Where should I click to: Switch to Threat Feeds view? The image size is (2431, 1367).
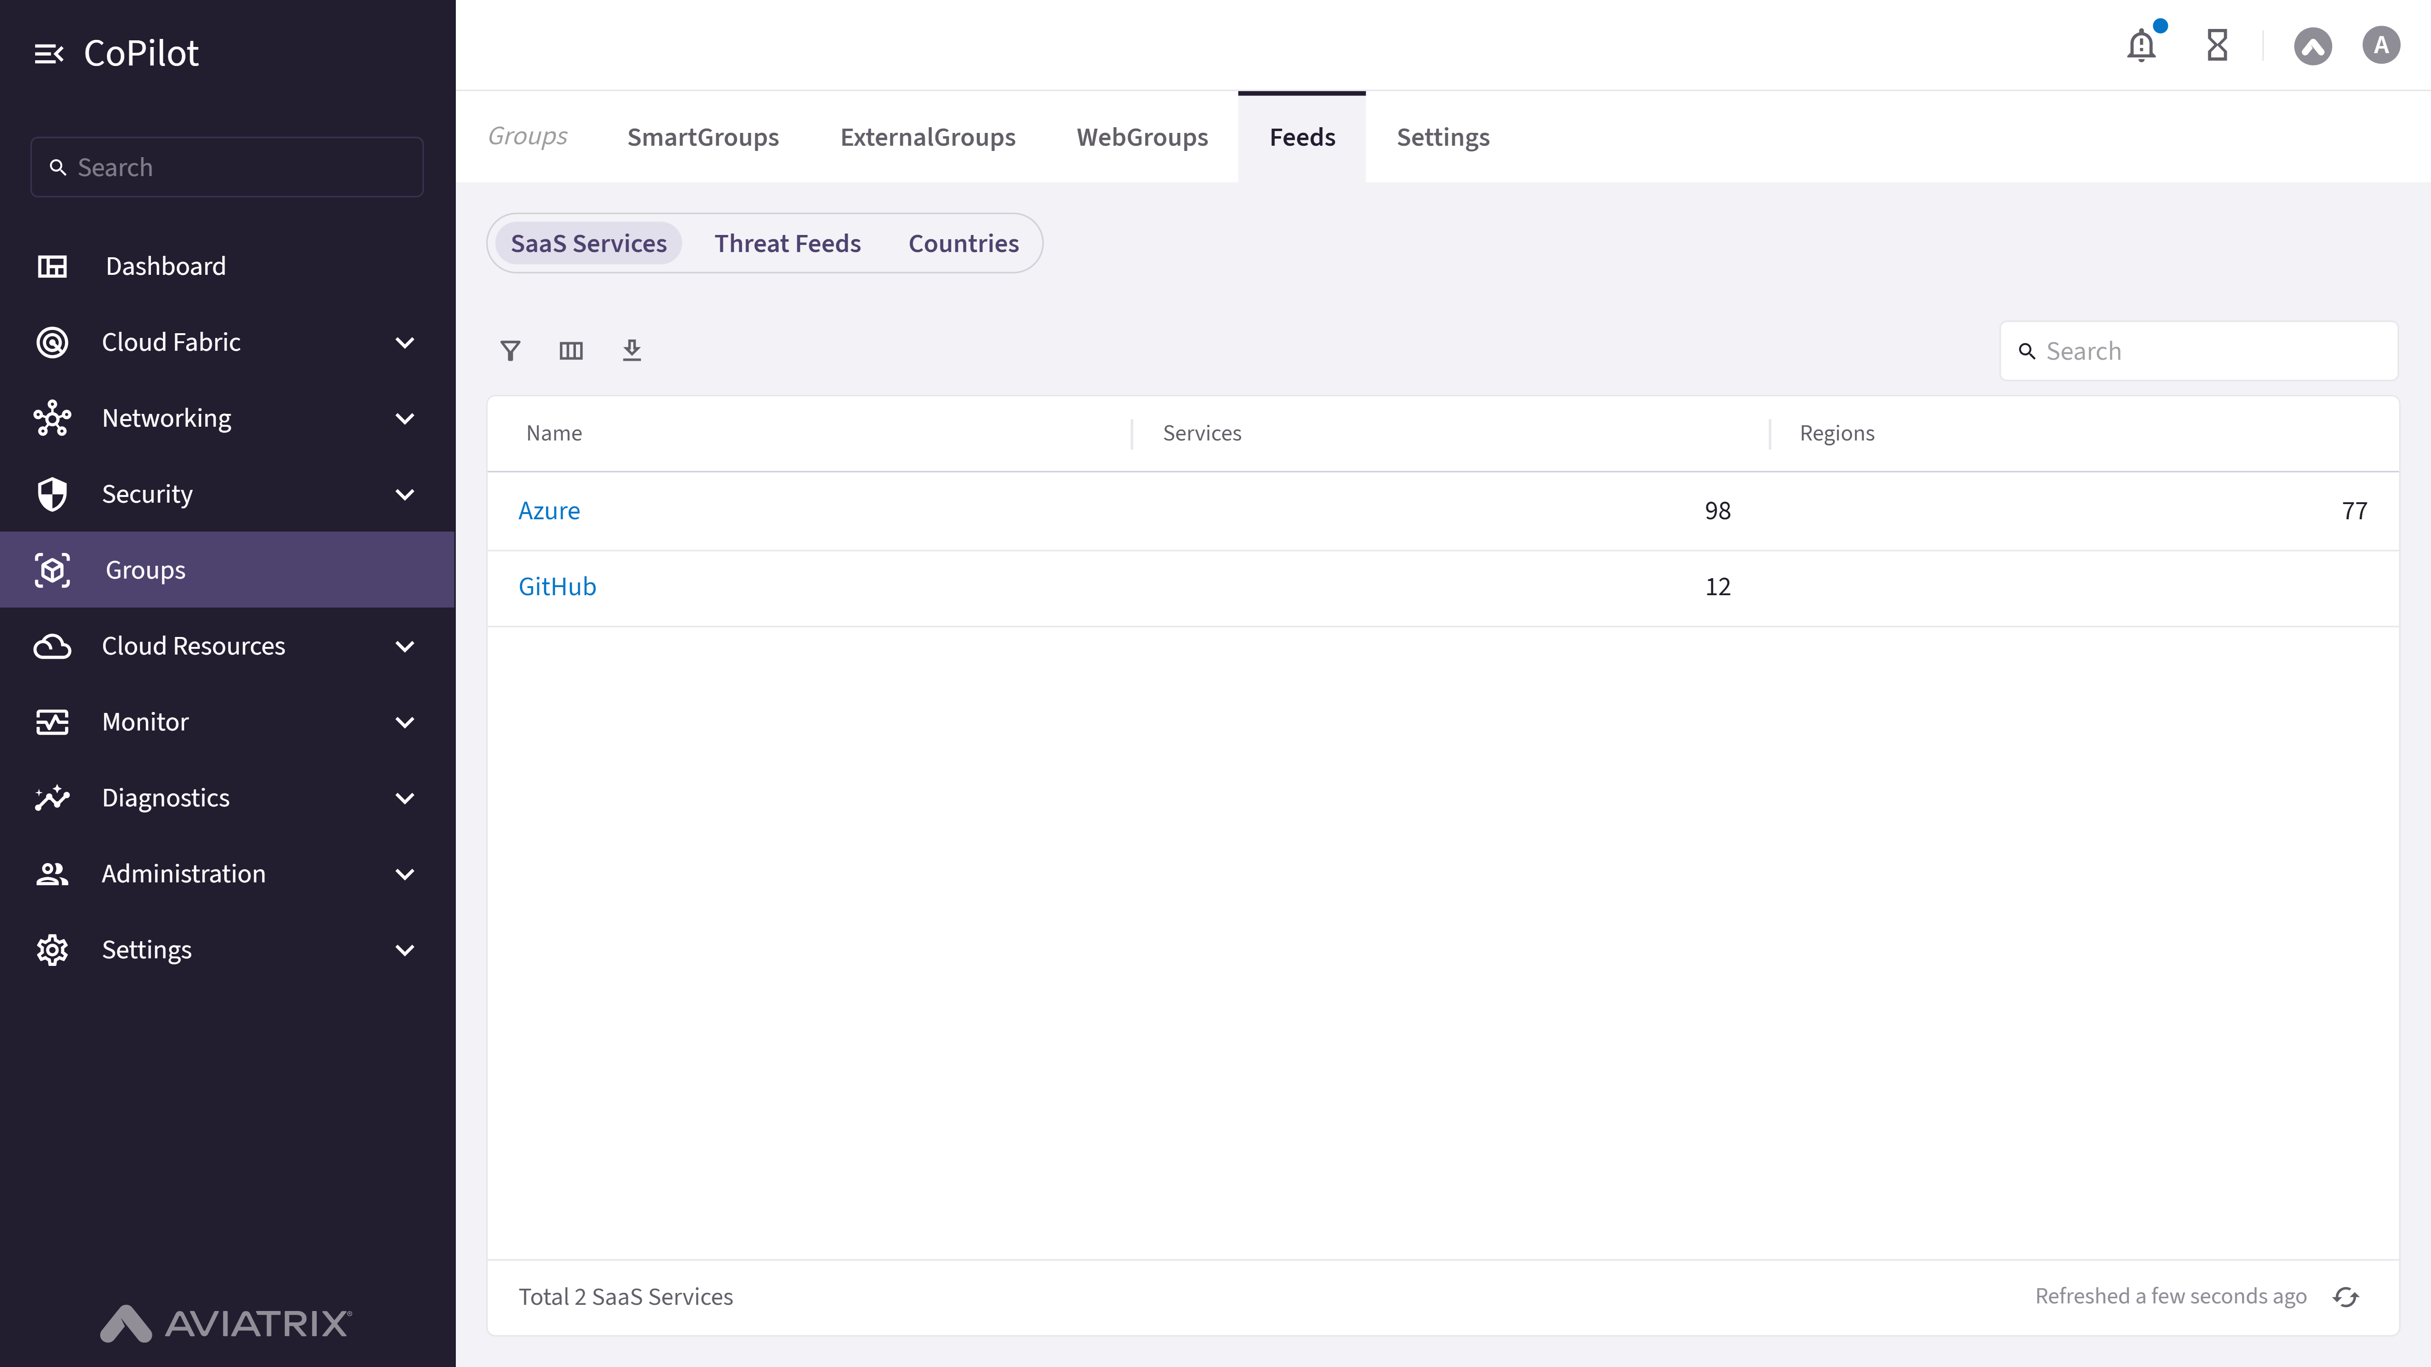787,243
